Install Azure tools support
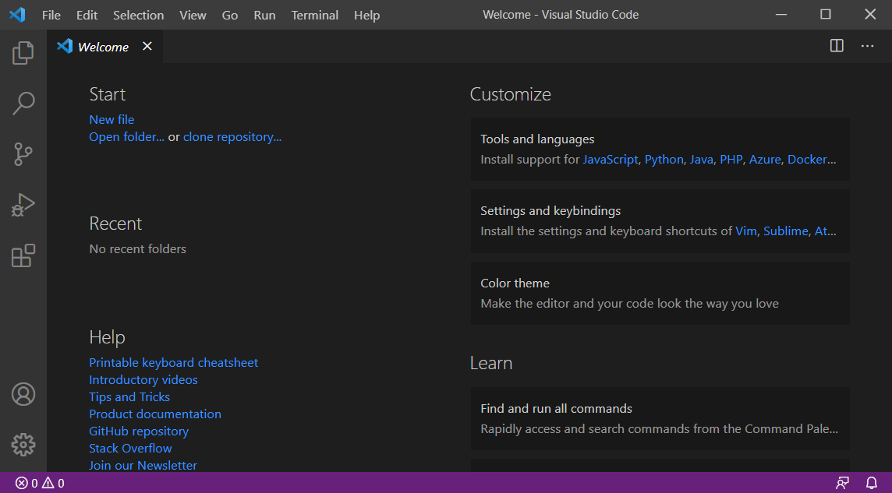 [765, 160]
